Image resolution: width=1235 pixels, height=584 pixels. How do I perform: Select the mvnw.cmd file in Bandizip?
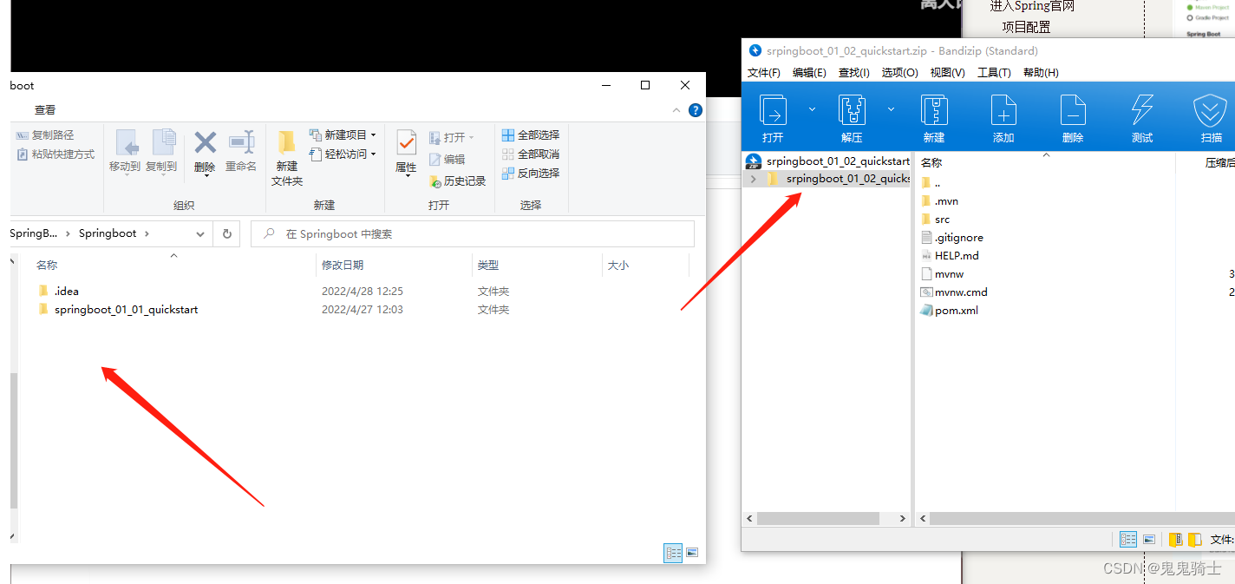pyautogui.click(x=954, y=292)
